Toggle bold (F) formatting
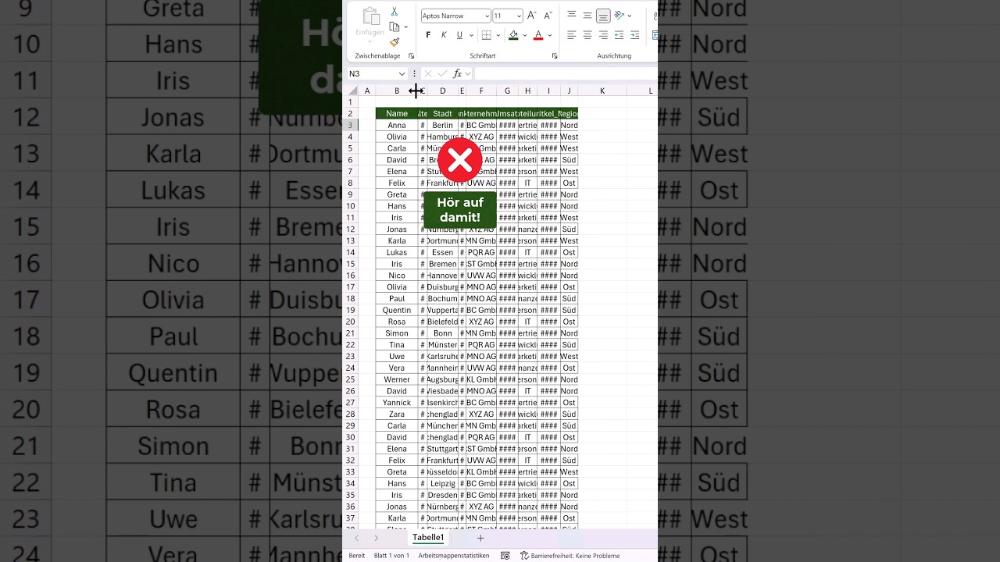 [x=428, y=35]
